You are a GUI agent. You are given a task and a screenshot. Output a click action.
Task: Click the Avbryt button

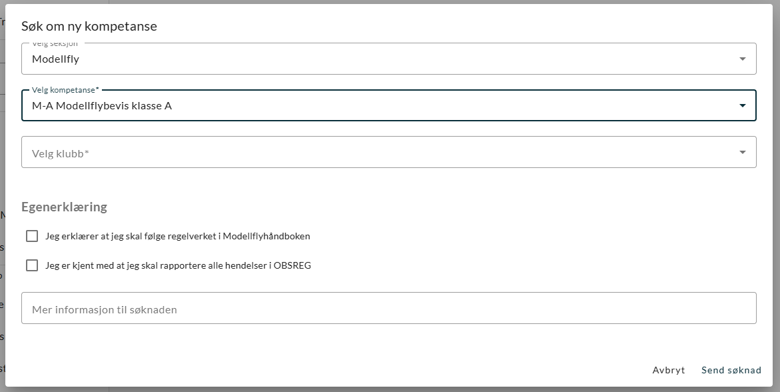pyautogui.click(x=669, y=370)
